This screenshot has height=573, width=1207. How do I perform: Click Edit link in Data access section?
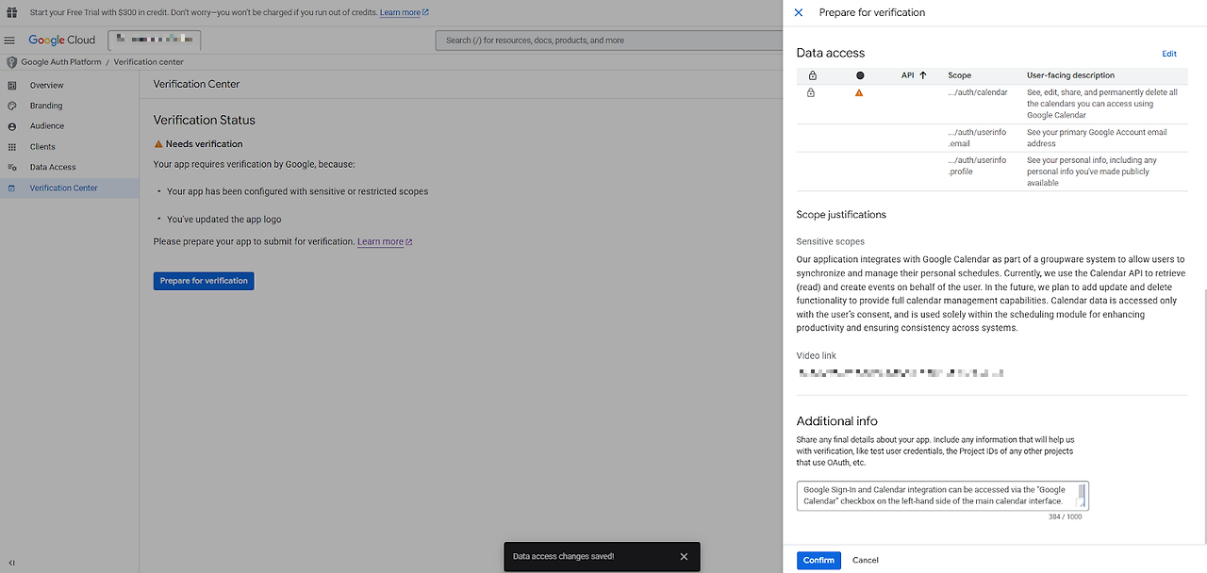click(x=1169, y=54)
